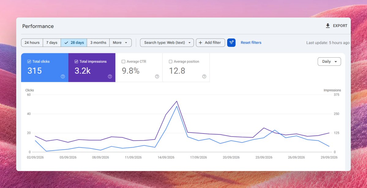The image size is (367, 188).
Task: Open help icon on Total impressions card
Action: (x=110, y=76)
